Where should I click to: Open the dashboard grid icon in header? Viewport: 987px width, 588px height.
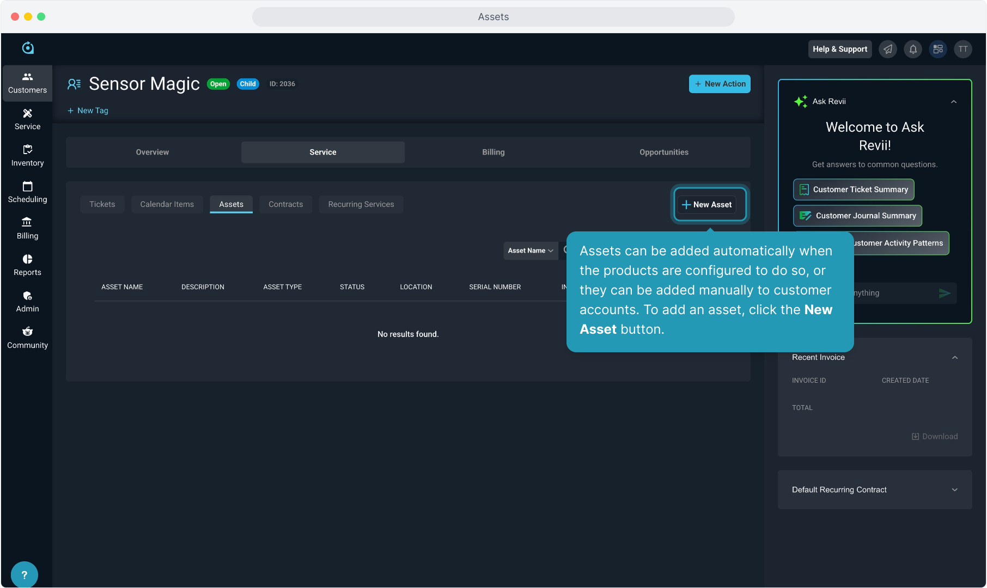938,49
